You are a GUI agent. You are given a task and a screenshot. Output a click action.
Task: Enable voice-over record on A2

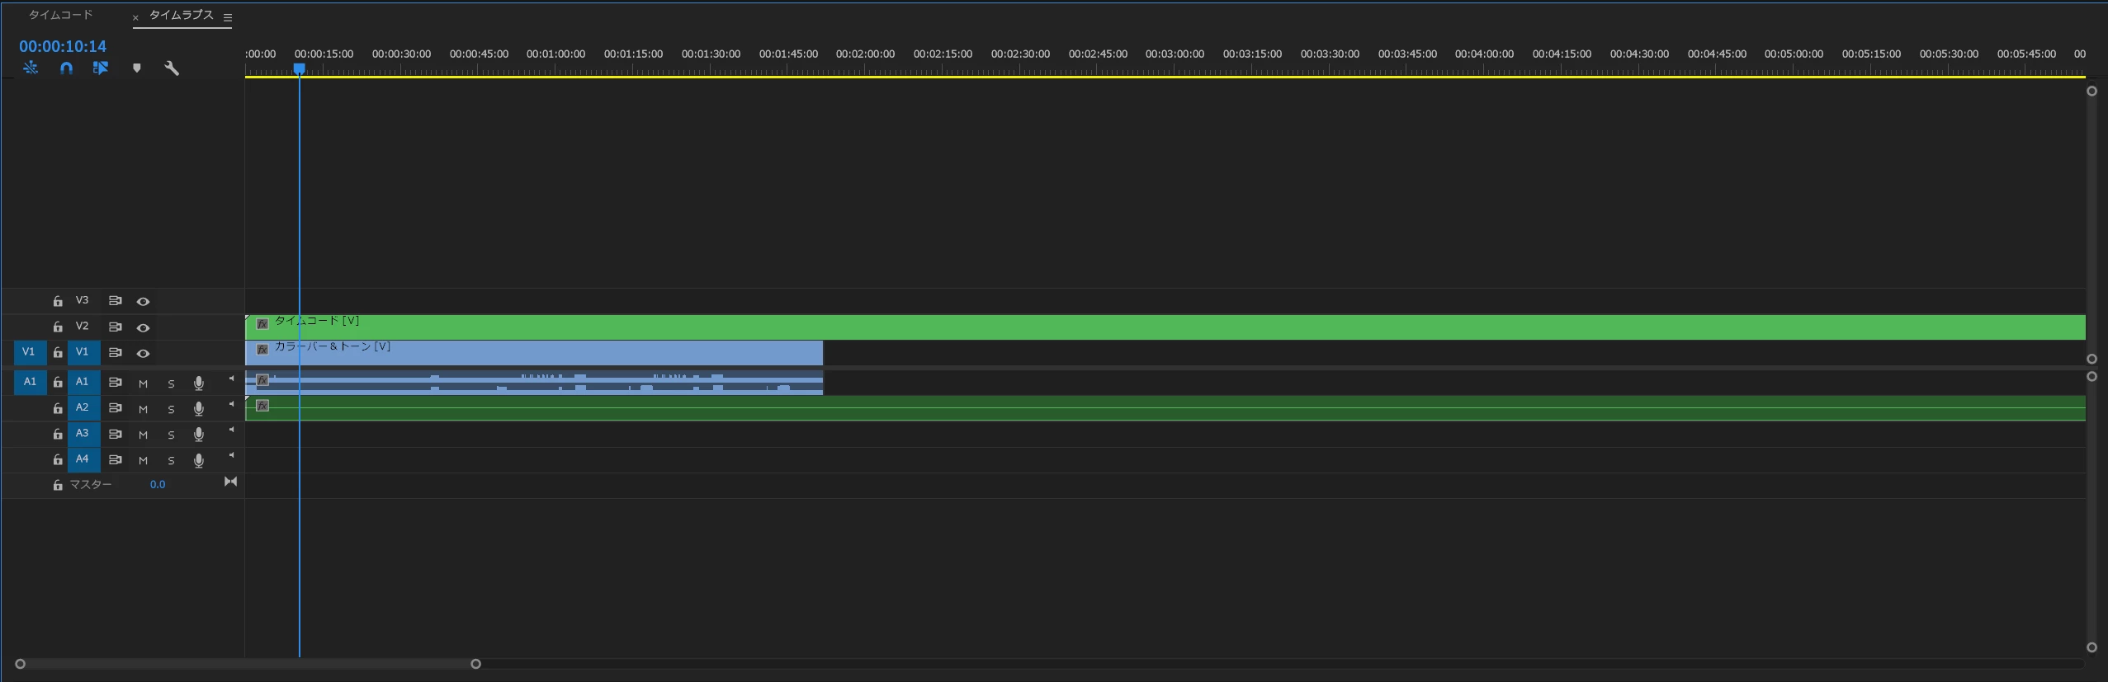point(198,409)
